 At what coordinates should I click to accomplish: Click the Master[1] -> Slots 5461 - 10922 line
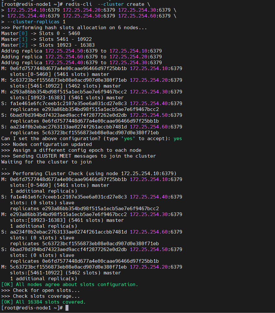[x=46, y=39]
